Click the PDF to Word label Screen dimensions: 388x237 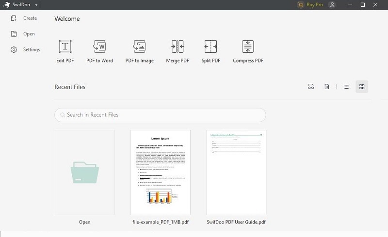99,61
